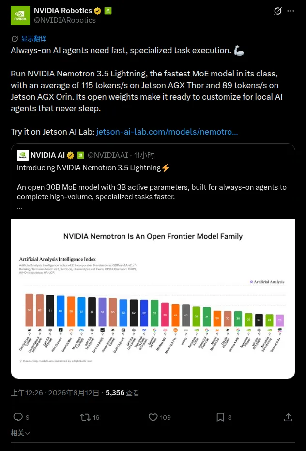Expand the 相关 sort dropdown
The height and width of the screenshot is (451, 306).
(x=20, y=433)
